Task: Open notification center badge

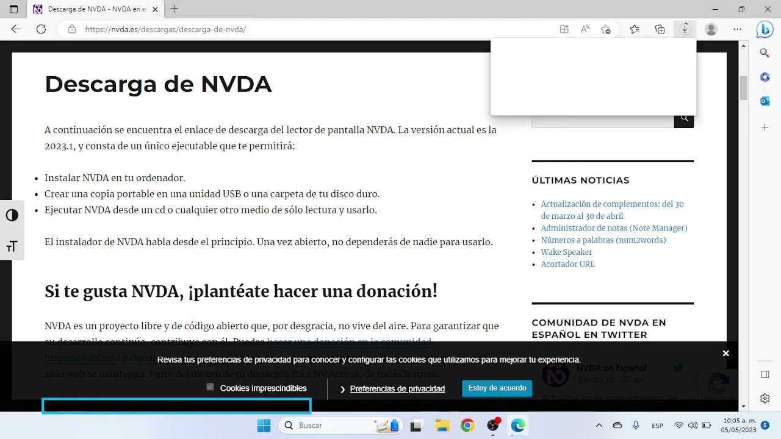Action: [x=765, y=425]
